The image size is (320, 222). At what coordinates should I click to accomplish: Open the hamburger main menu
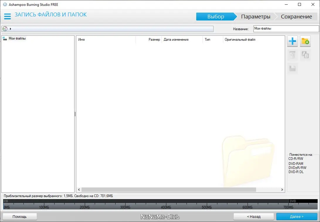click(x=7, y=16)
